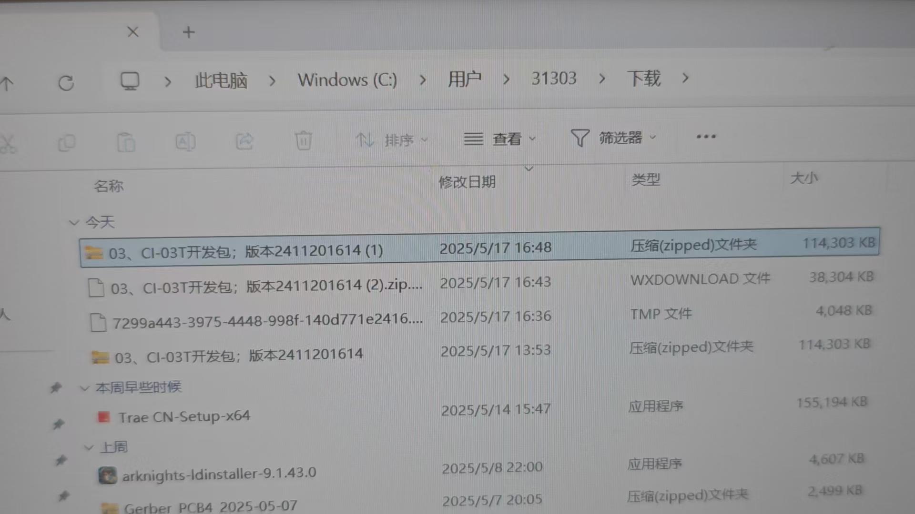915x514 pixels.
Task: Open the 用户 folder from the breadcrumb
Action: point(465,79)
